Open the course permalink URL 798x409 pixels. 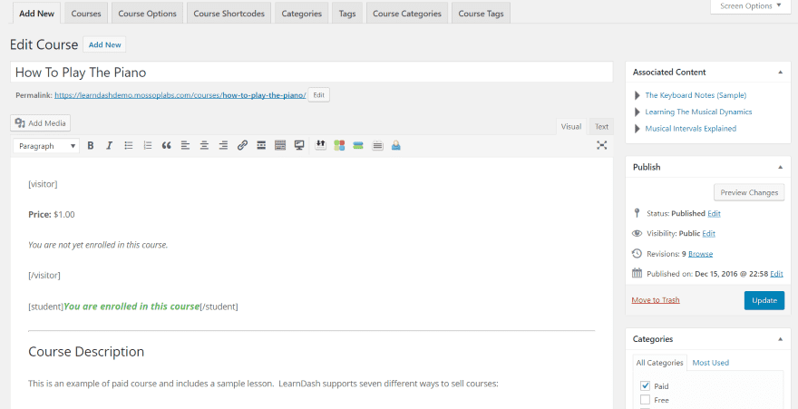[x=180, y=95]
